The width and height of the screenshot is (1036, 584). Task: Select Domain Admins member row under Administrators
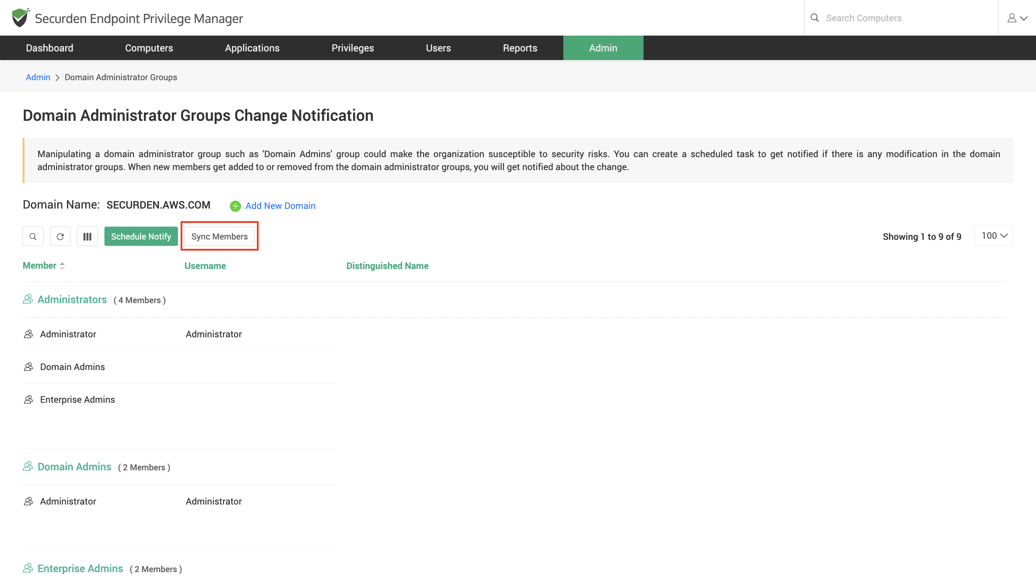[72, 366]
